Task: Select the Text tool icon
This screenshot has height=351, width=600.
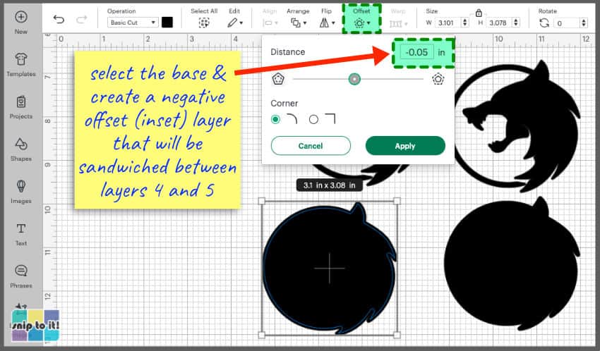Action: point(20,228)
